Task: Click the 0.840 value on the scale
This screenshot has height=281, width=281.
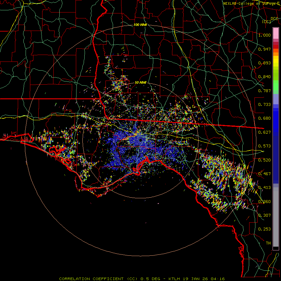Action: [264, 77]
